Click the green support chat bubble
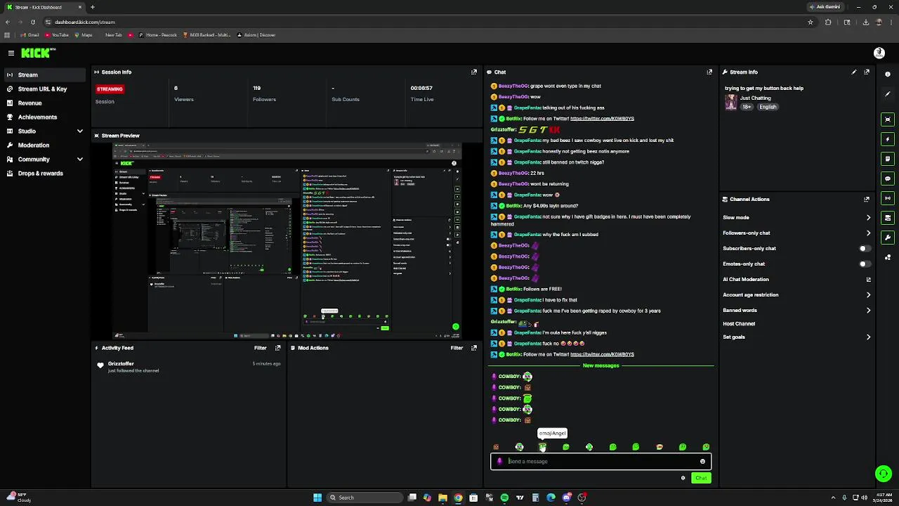The height and width of the screenshot is (506, 899). [x=884, y=474]
